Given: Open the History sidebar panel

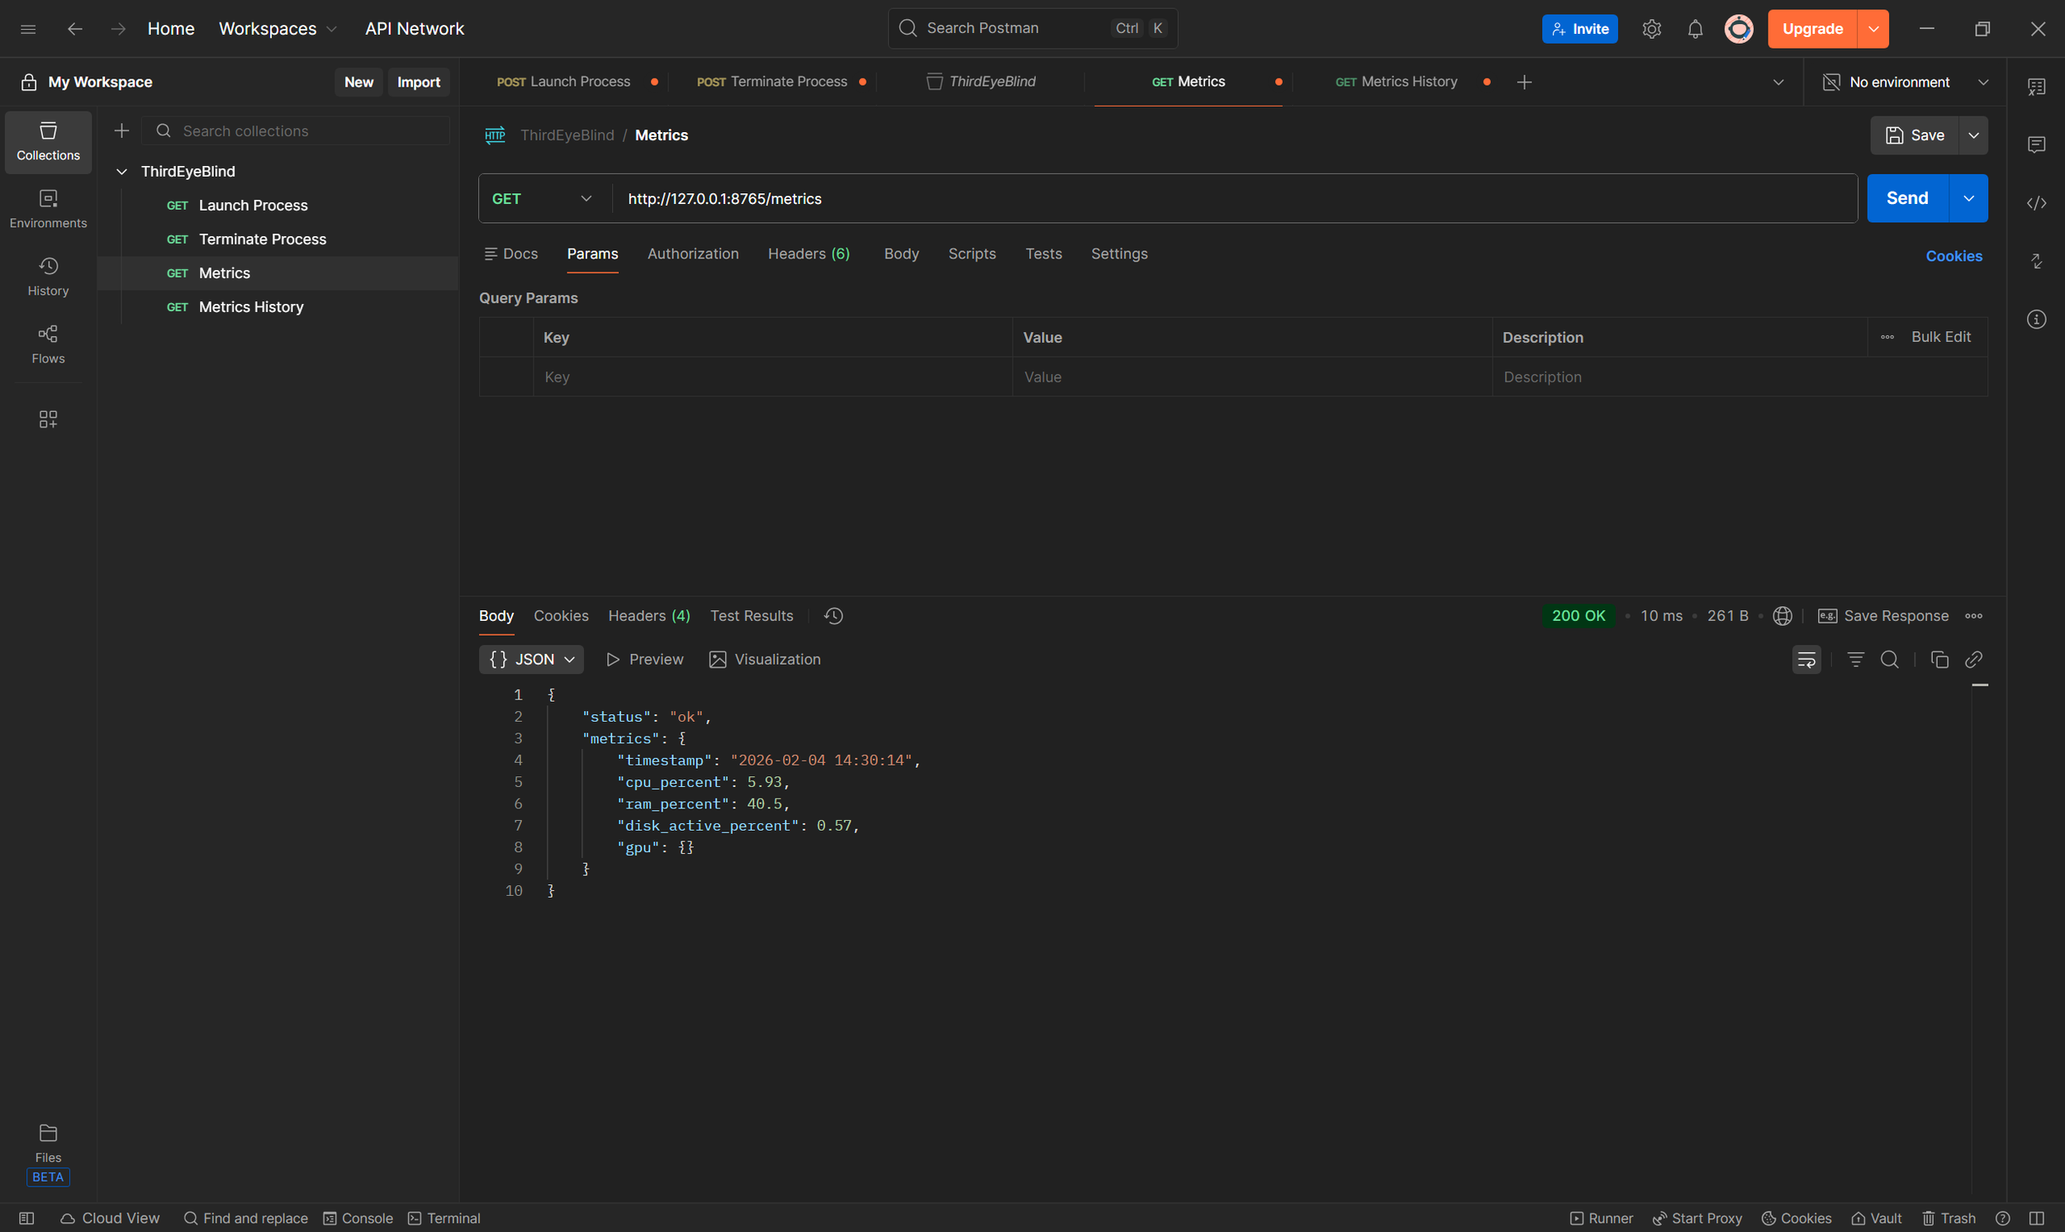Looking at the screenshot, I should 47,276.
